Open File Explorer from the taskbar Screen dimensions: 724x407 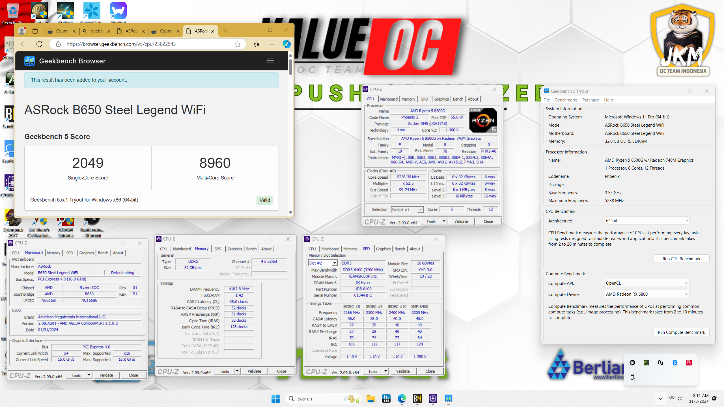point(370,399)
